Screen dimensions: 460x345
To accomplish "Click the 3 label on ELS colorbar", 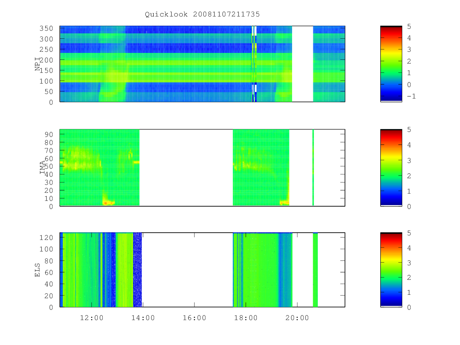I will tap(409, 263).
